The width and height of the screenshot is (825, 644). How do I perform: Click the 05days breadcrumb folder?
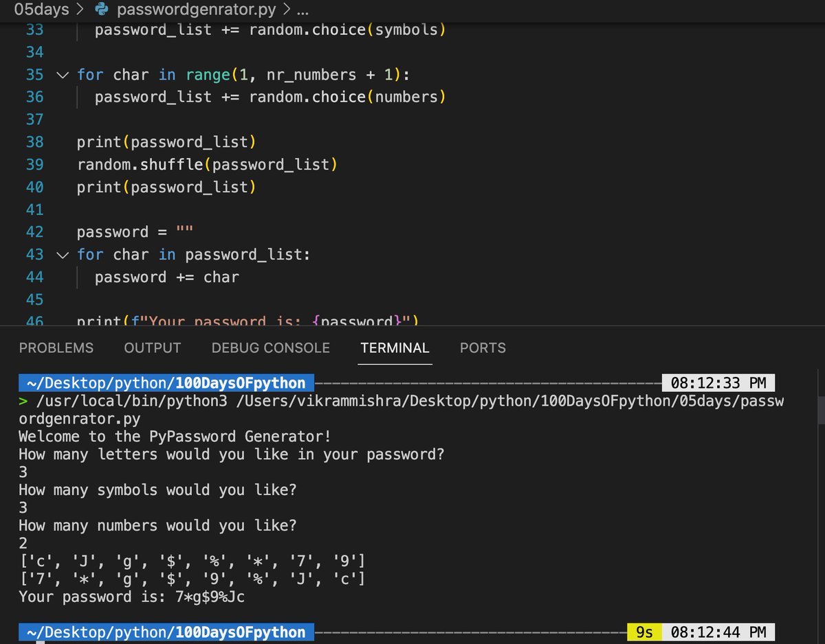point(43,10)
